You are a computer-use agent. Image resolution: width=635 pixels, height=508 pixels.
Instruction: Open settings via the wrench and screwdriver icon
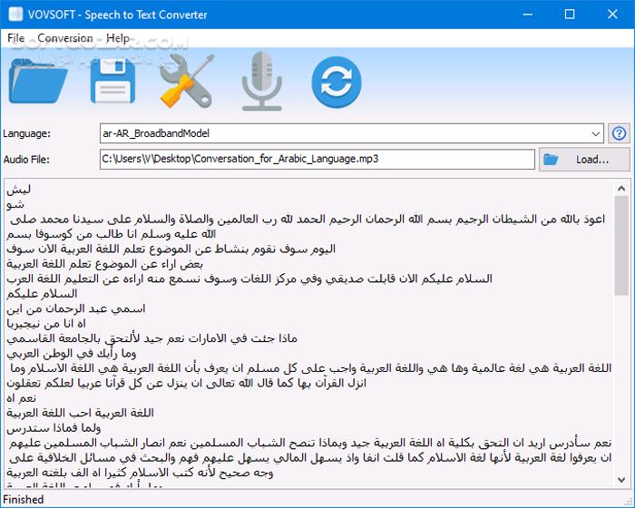point(187,81)
